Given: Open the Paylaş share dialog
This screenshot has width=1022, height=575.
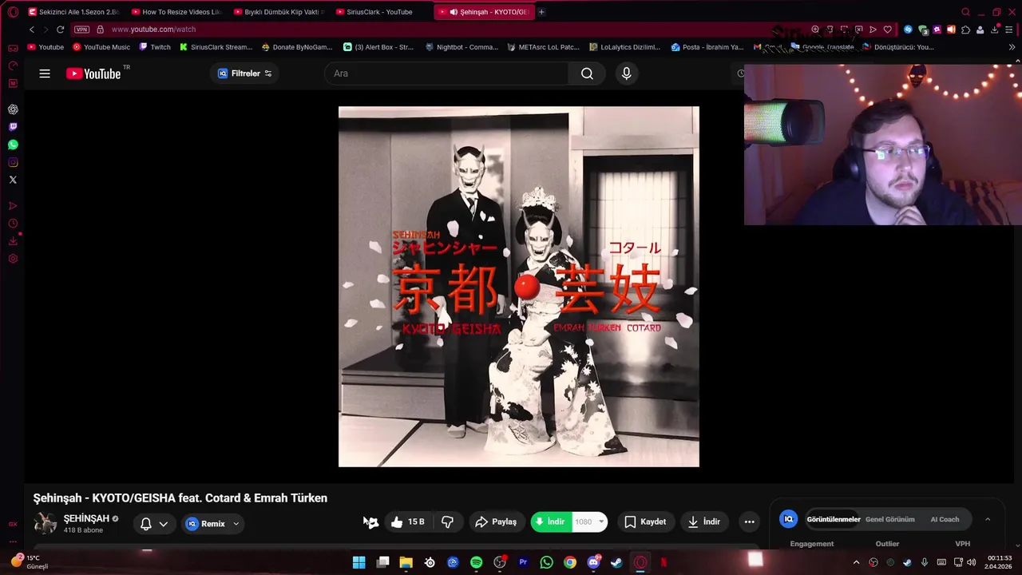Looking at the screenshot, I should (496, 521).
